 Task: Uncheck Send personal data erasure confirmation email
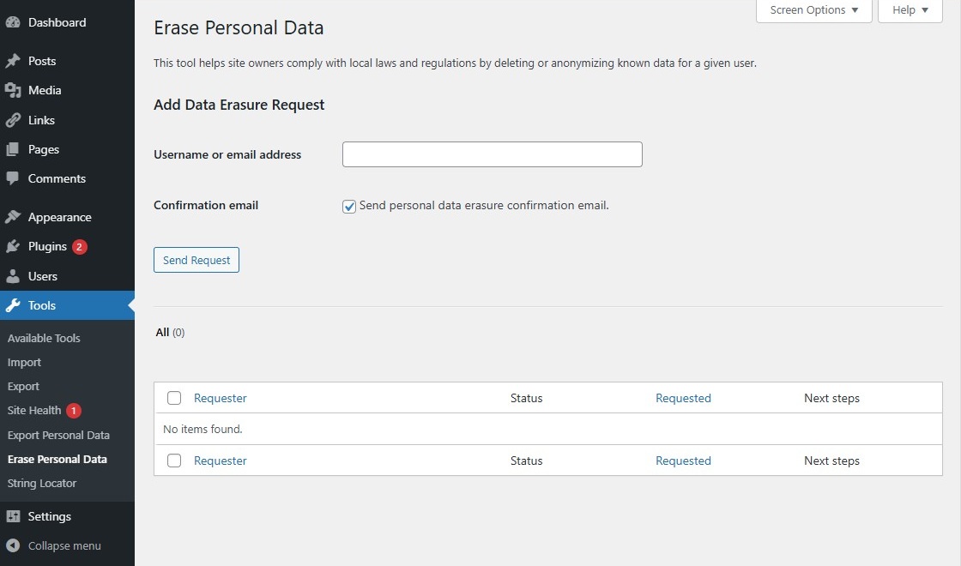[x=349, y=207]
